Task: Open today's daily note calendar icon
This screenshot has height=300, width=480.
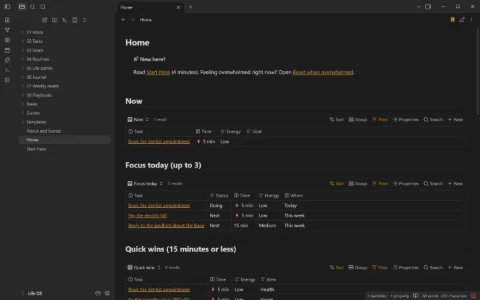Action: (7, 50)
